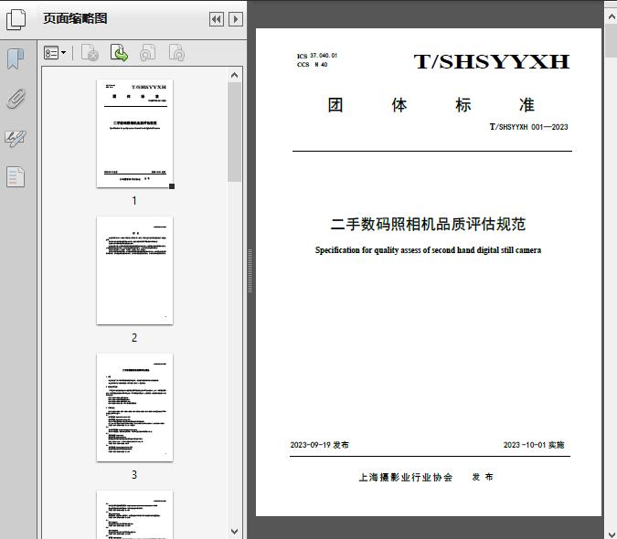Select the partially visible page 4 thumbnail
Image resolution: width=617 pixels, height=539 pixels.
click(x=134, y=514)
